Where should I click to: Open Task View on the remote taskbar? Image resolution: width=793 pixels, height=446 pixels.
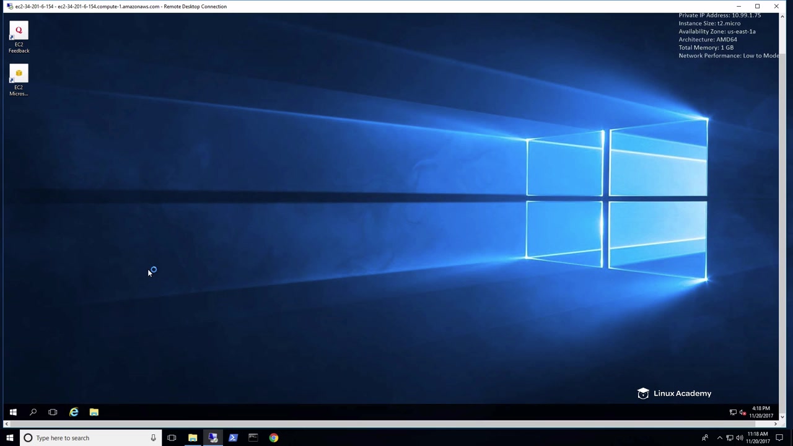[53, 412]
